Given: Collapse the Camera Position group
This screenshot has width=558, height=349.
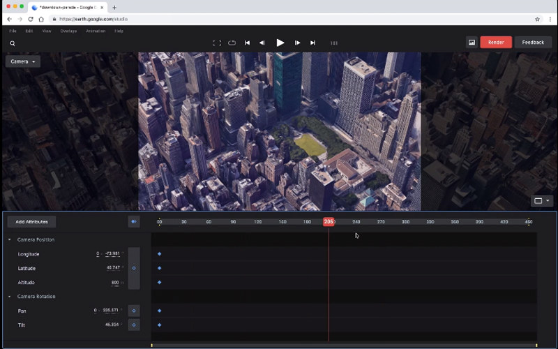Looking at the screenshot, I should click(x=10, y=240).
